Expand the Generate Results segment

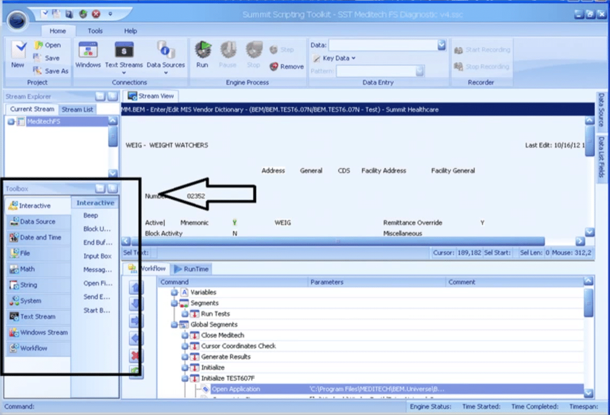point(185,357)
